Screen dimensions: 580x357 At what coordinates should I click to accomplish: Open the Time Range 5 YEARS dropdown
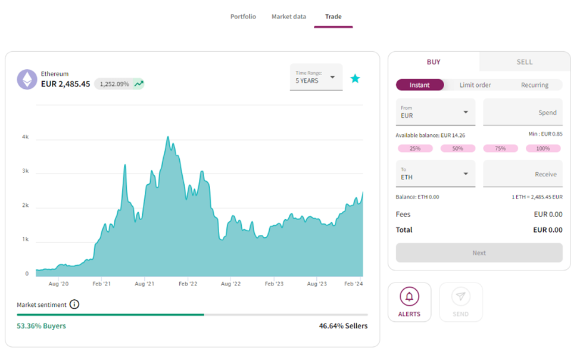click(x=316, y=77)
